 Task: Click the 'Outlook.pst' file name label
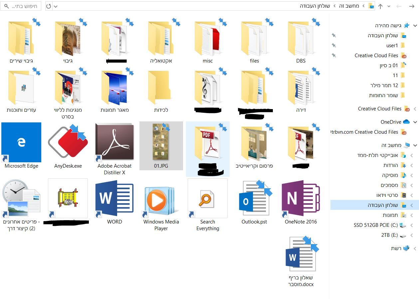pos(254,222)
